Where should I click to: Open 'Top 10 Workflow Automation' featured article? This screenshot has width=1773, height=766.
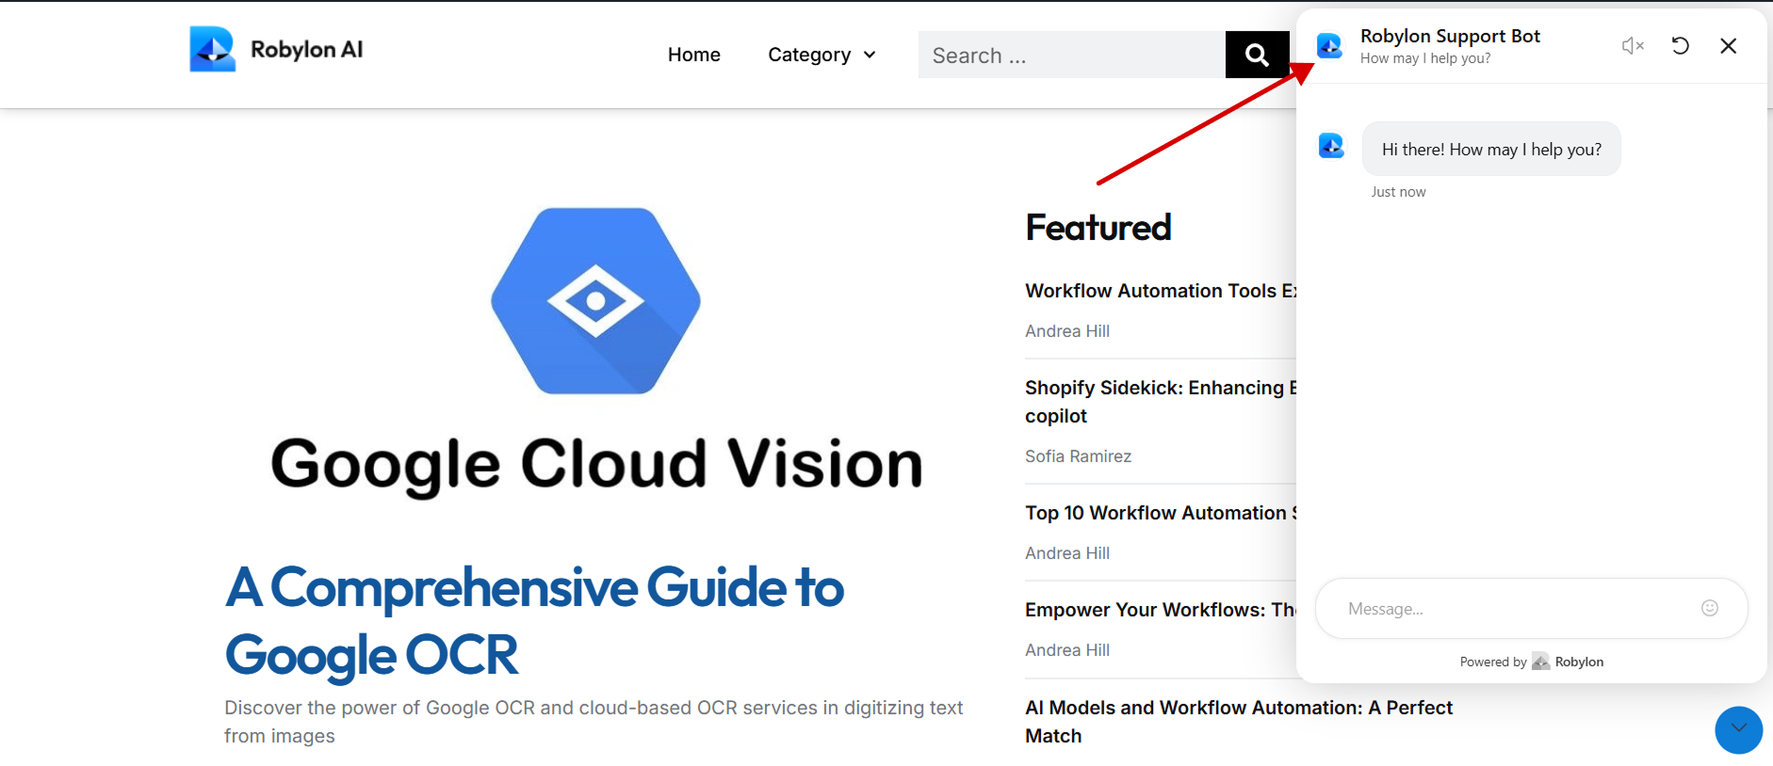(x=1161, y=513)
